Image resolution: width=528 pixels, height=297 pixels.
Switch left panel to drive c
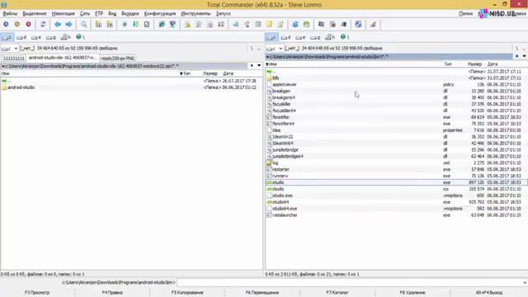point(7,37)
